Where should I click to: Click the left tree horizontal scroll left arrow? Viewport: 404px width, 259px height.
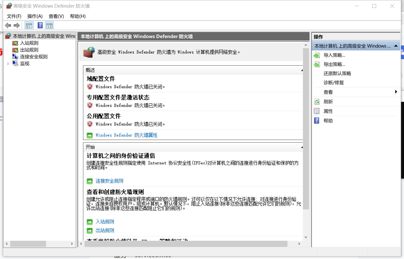[7, 244]
